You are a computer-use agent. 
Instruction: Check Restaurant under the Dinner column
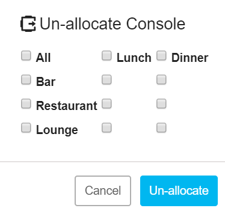(161, 103)
